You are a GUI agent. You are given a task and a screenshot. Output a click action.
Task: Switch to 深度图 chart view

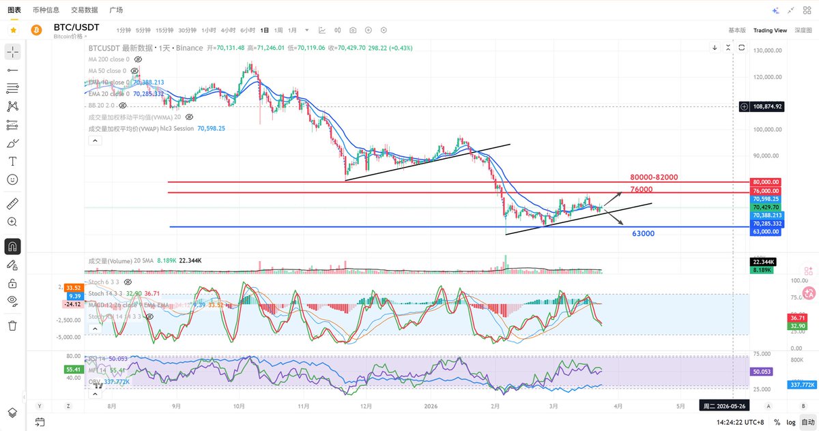pyautogui.click(x=804, y=30)
